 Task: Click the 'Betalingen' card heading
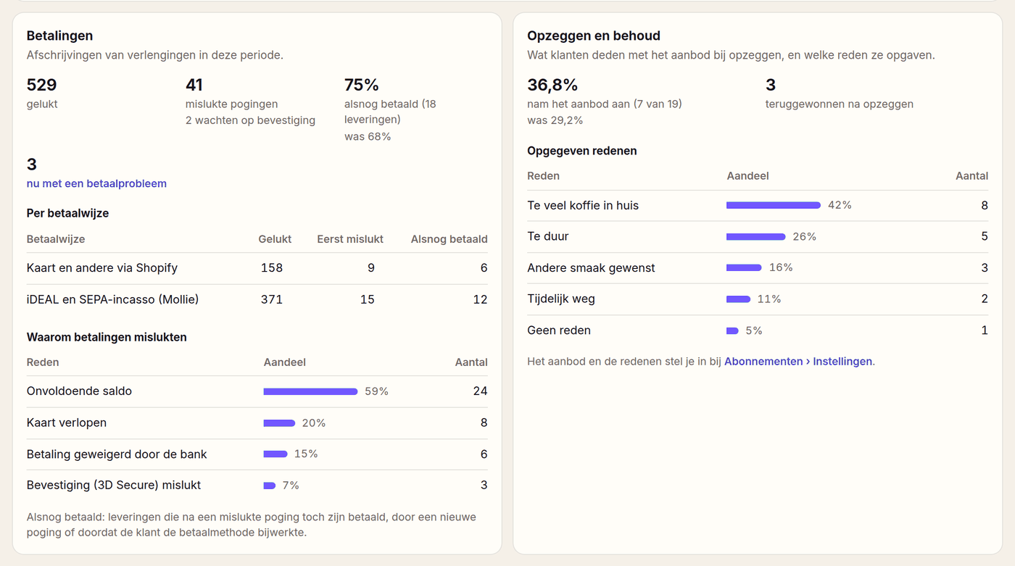point(59,36)
